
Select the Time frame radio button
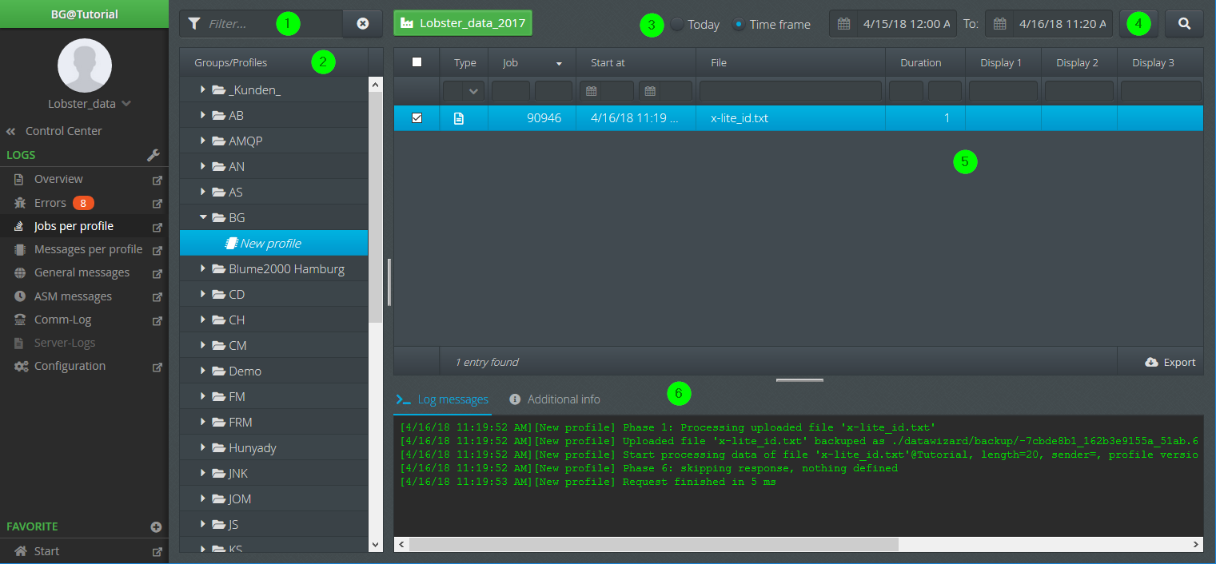tap(740, 24)
